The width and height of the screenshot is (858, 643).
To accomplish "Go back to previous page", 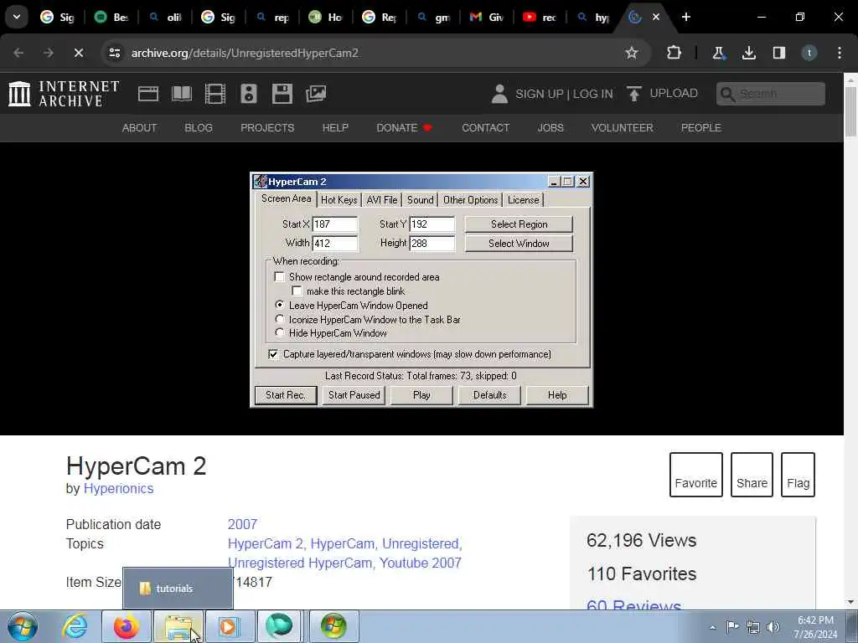I will 18,53.
